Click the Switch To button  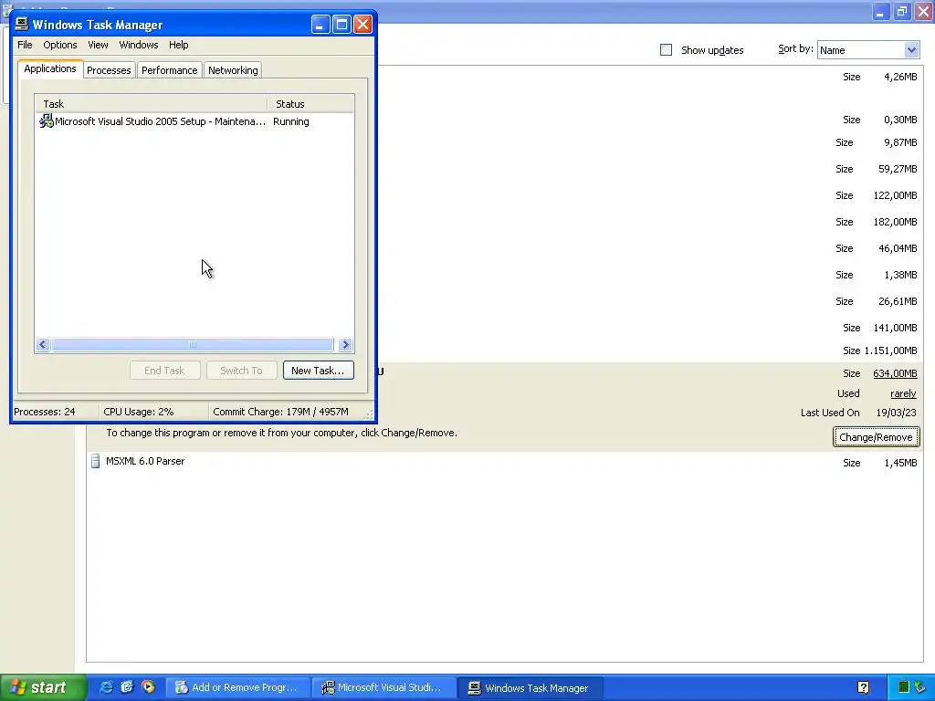[x=241, y=371]
